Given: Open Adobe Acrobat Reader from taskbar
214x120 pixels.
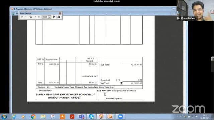Looking at the screenshot, I should (x=72, y=117).
